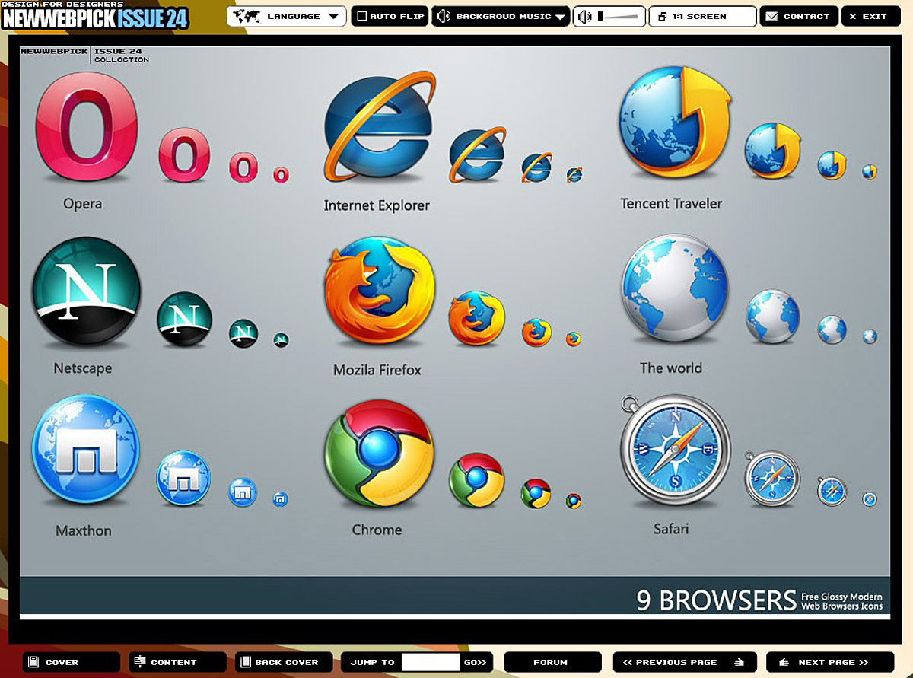The height and width of the screenshot is (678, 913).
Task: Go to the Cover page
Action: coord(71,662)
